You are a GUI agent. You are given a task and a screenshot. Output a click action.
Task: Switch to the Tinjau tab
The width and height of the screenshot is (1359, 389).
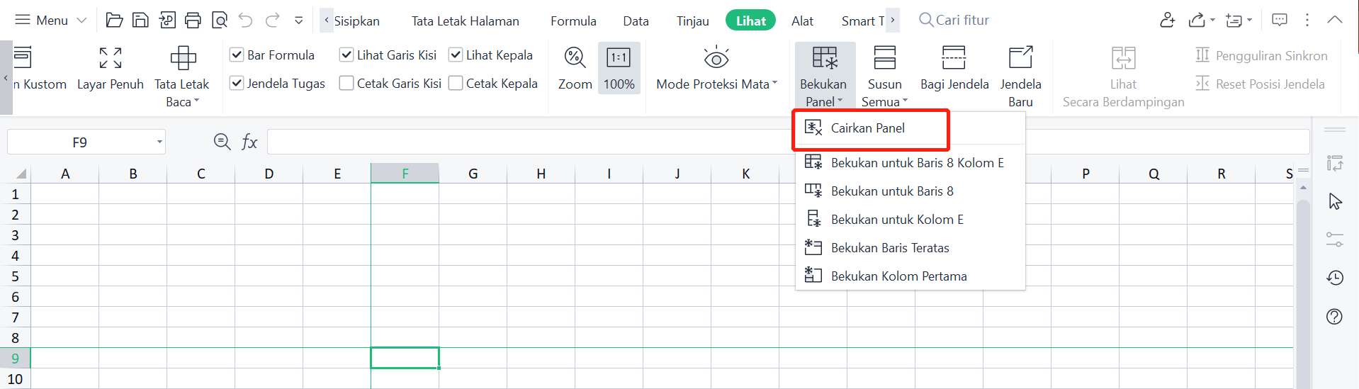[x=692, y=21]
